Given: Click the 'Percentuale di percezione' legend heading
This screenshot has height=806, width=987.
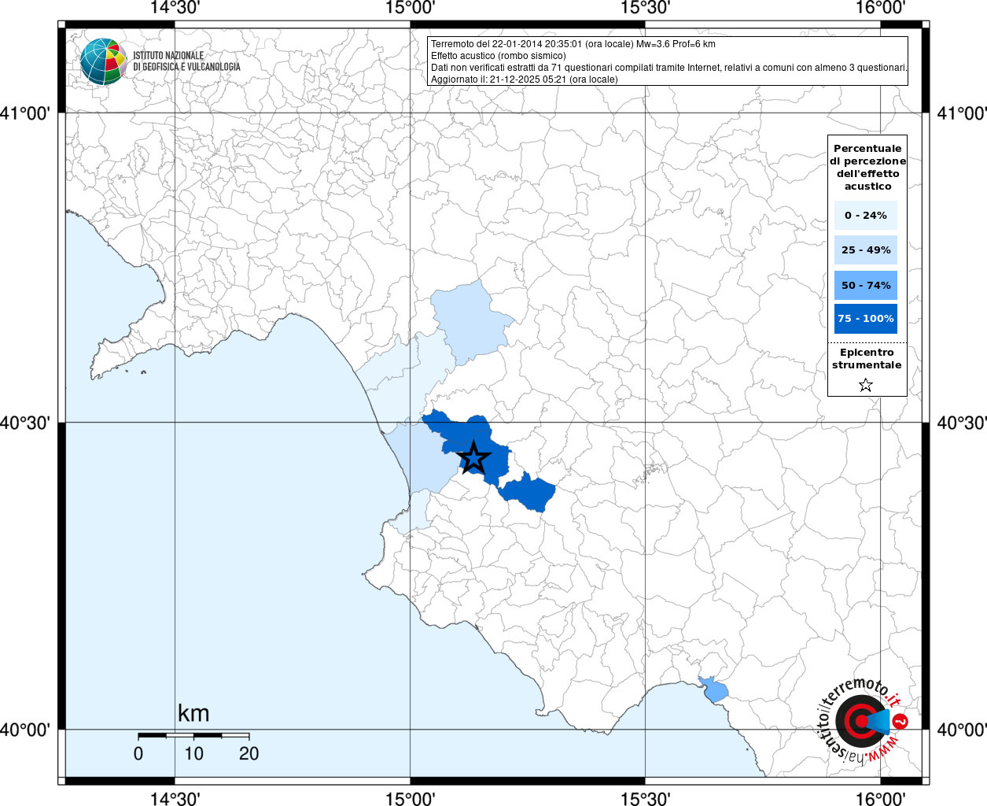Looking at the screenshot, I should click(867, 167).
